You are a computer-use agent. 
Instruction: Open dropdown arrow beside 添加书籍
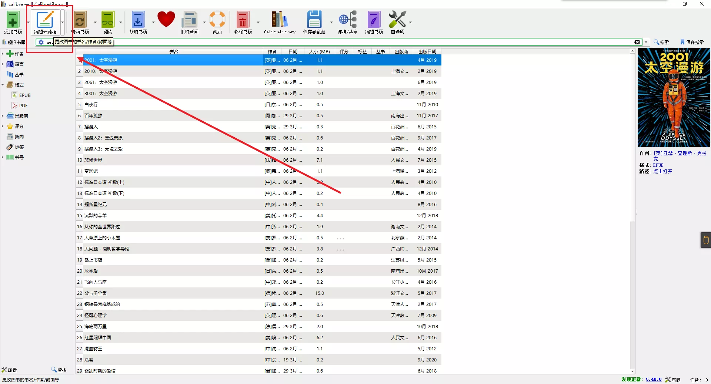(x=28, y=22)
